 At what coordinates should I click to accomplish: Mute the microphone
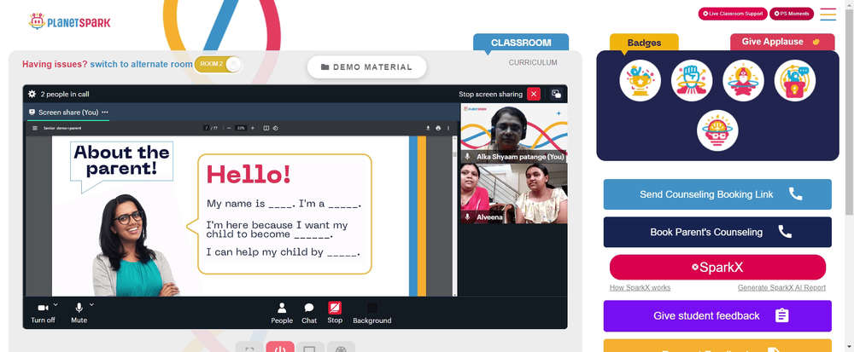click(x=79, y=313)
